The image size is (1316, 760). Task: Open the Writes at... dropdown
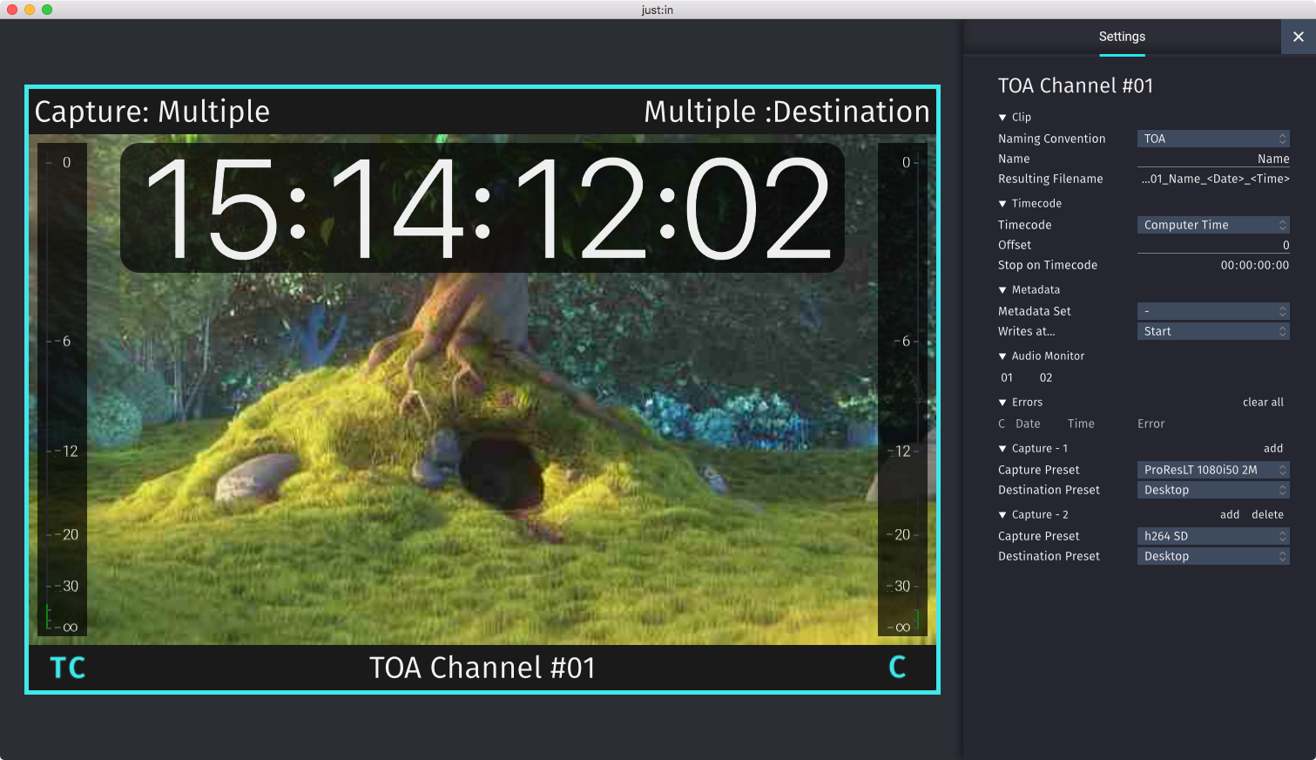tap(1213, 331)
